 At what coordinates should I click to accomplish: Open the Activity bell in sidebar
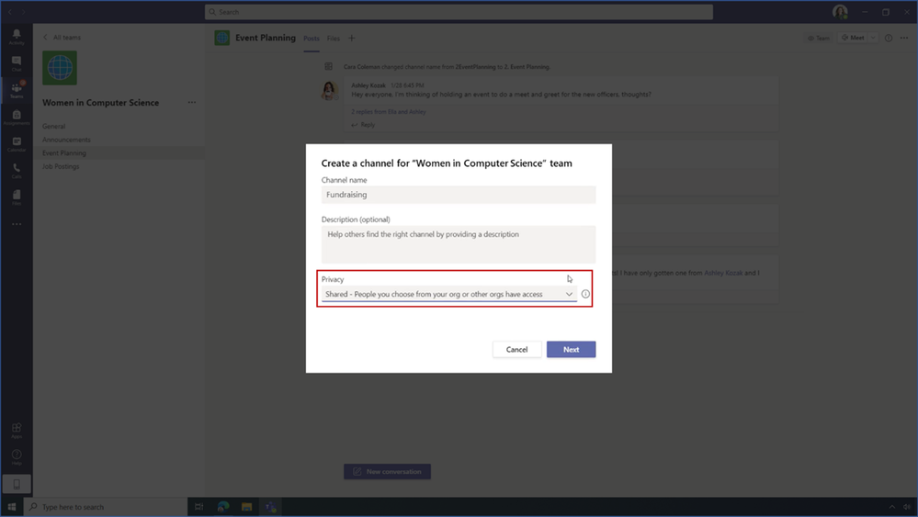click(17, 36)
